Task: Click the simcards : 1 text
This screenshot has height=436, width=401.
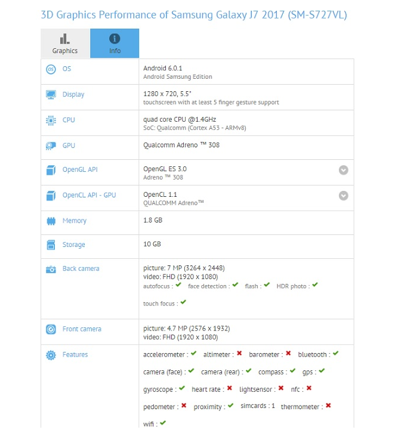Action: pos(258,406)
